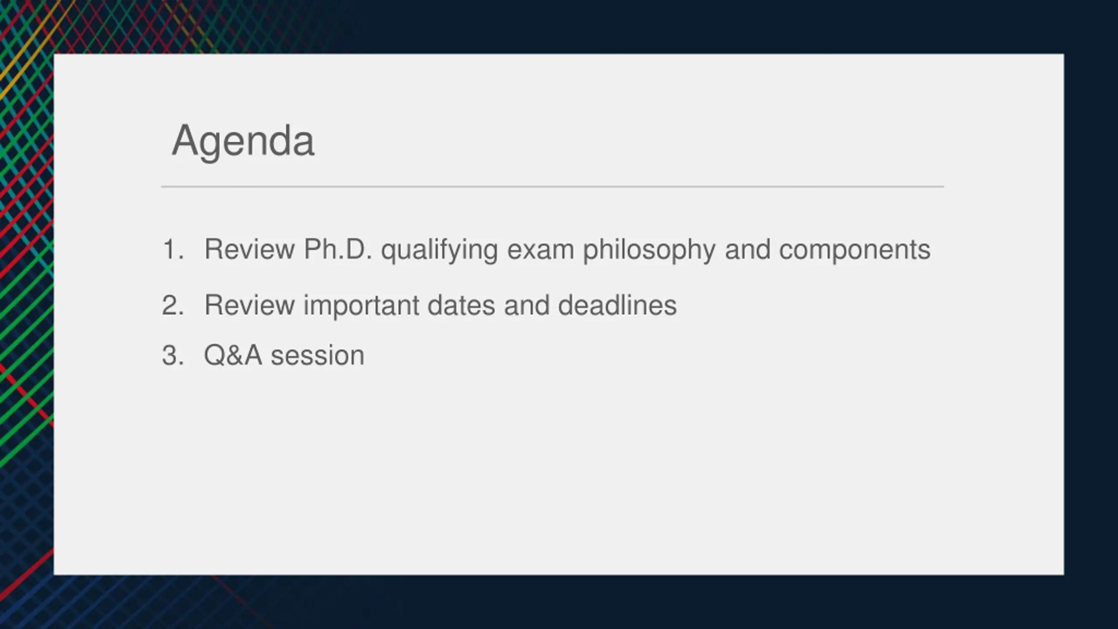The height and width of the screenshot is (629, 1118).
Task: Click the "Review important dates and deadlines" line
Action: point(440,305)
